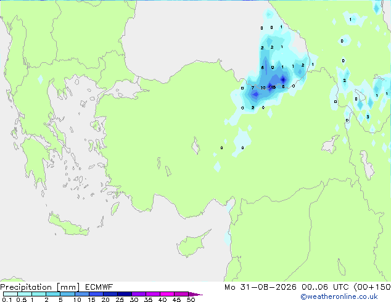Image resolution: width=391 pixels, height=302 pixels.
Task: Open the weatheronline.co.uk link
Action: coord(339,296)
